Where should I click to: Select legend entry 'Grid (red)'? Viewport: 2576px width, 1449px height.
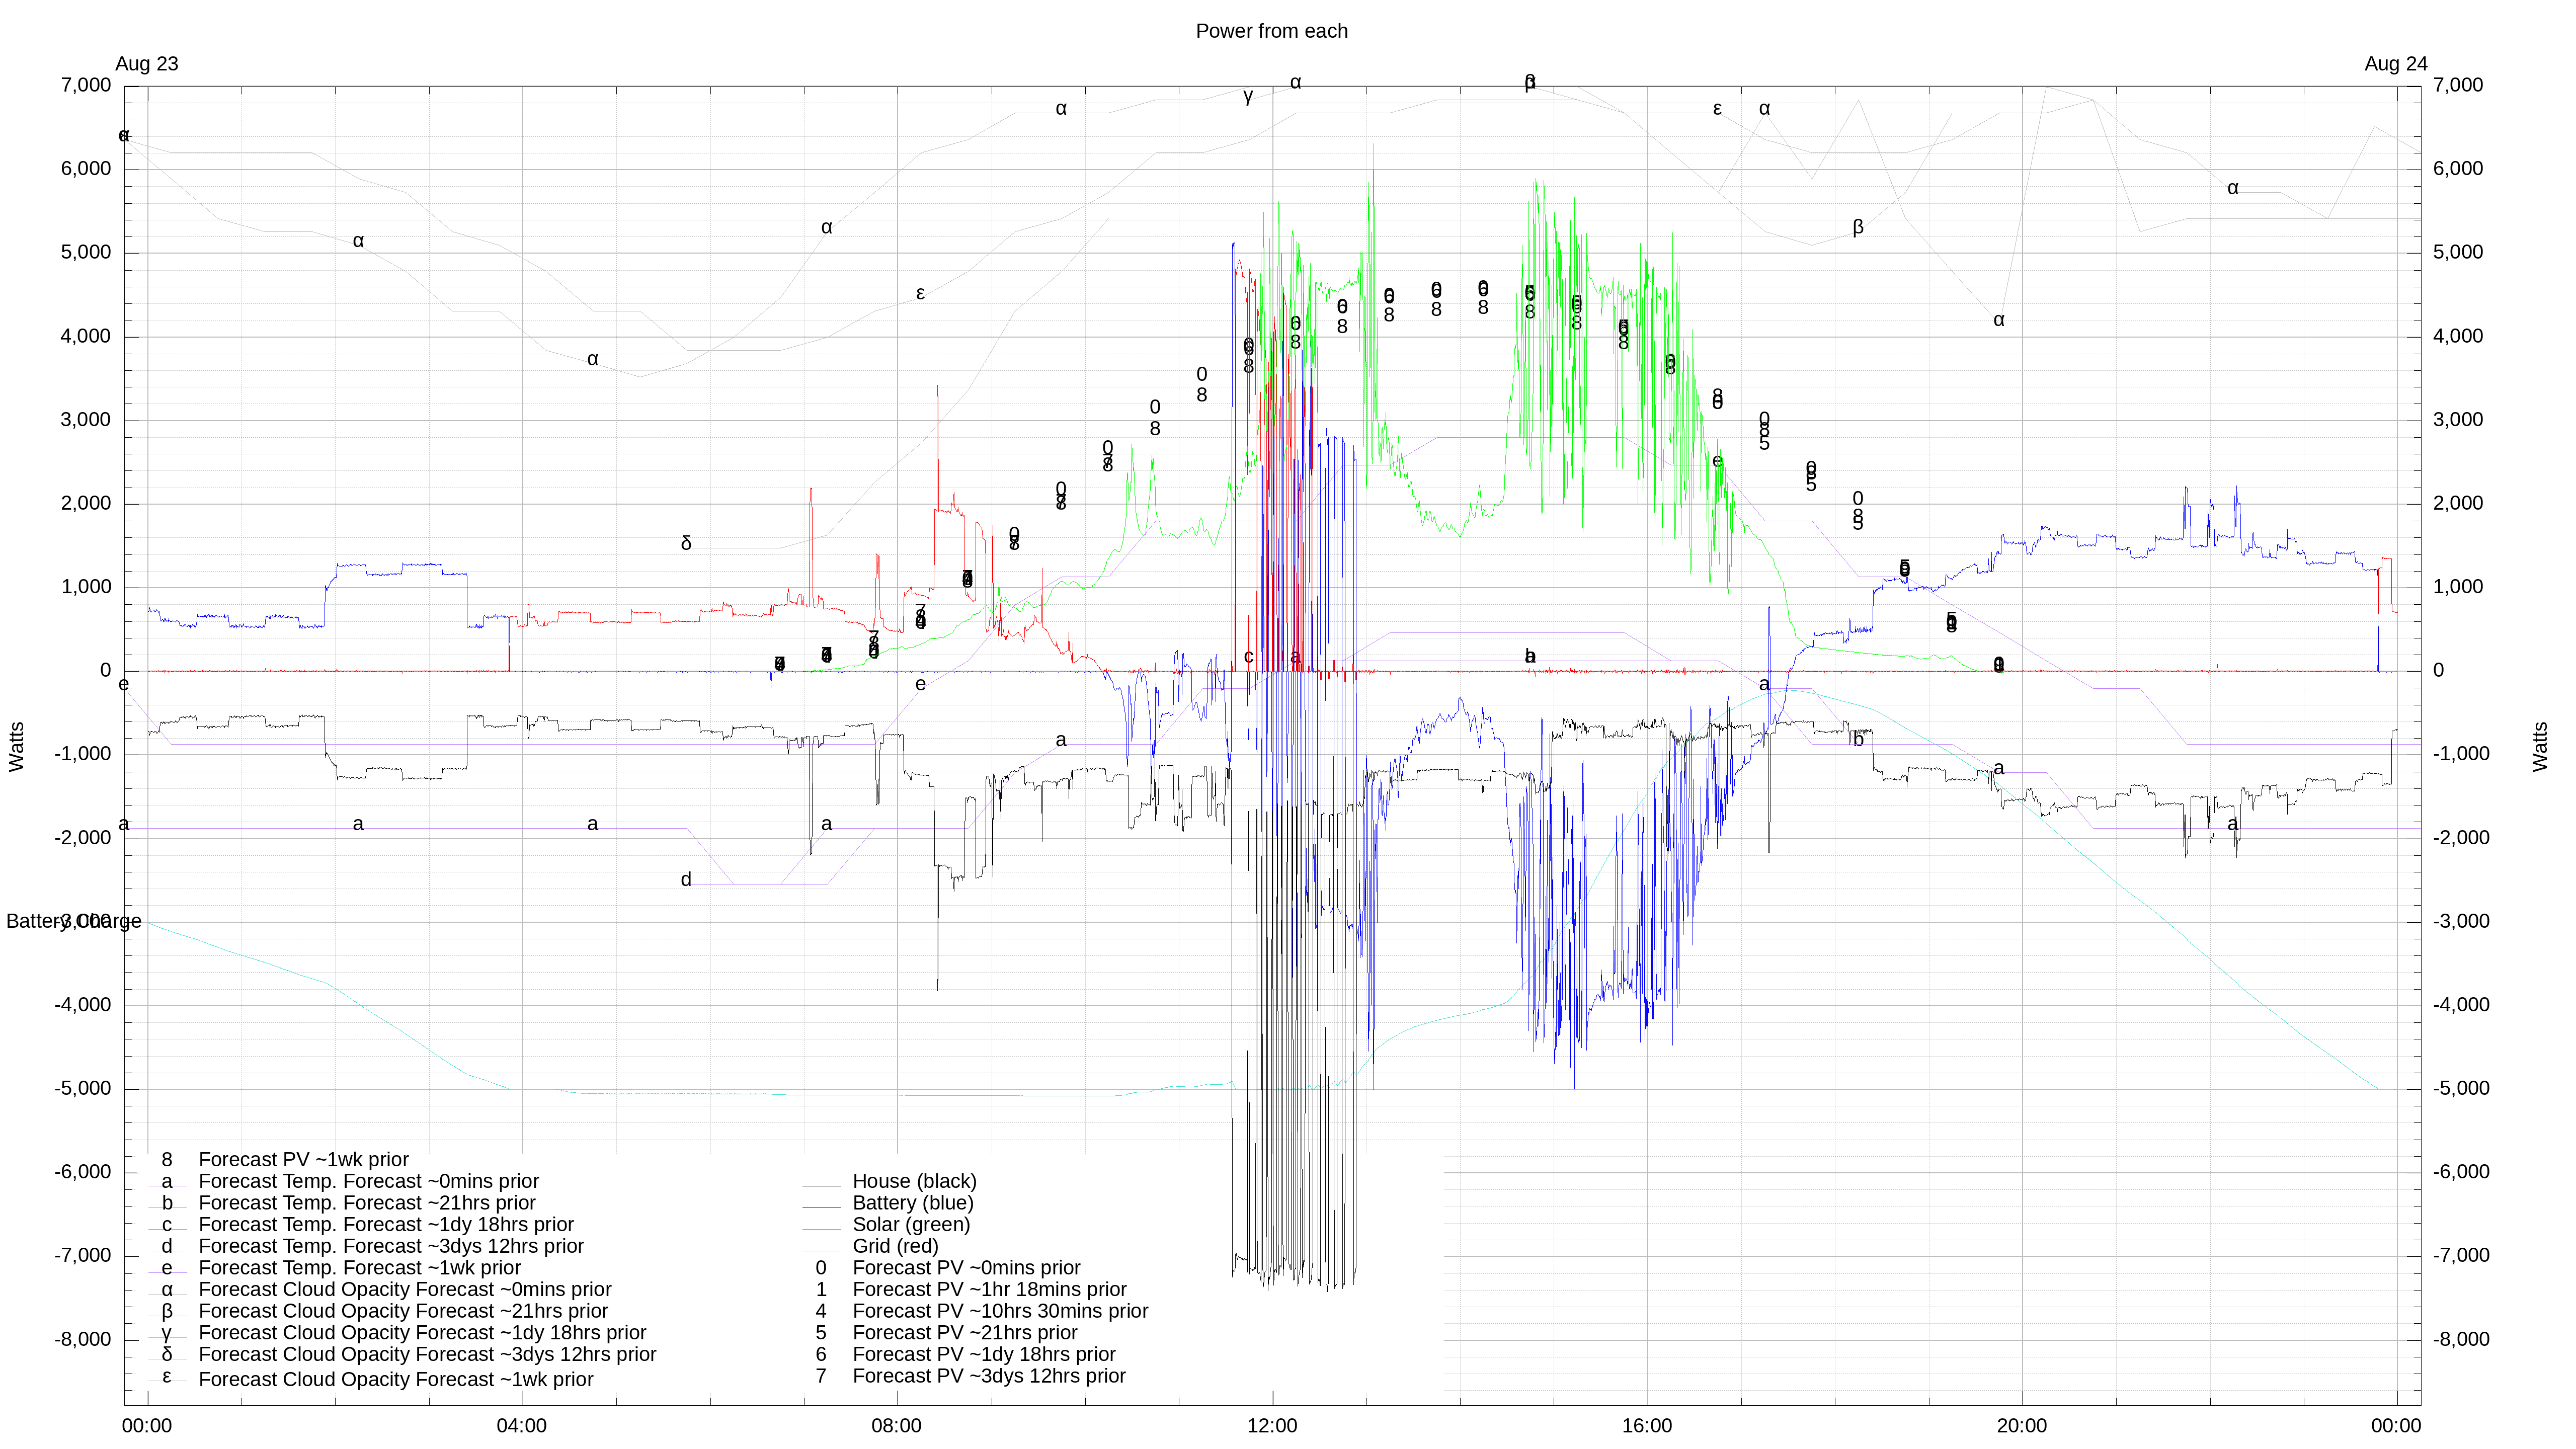[895, 1247]
